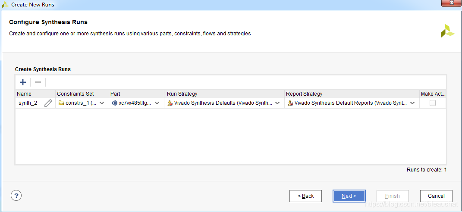Click the chip icon beside xc7vx485tffg
462x212 pixels.
point(115,103)
